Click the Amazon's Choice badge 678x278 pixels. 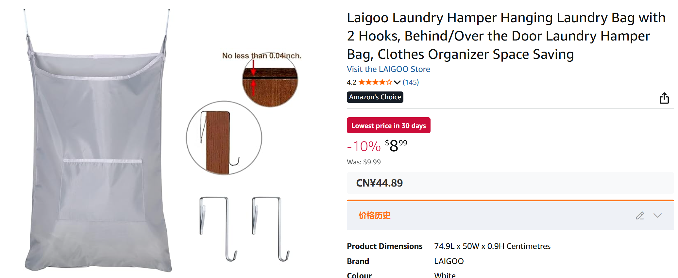click(x=375, y=97)
